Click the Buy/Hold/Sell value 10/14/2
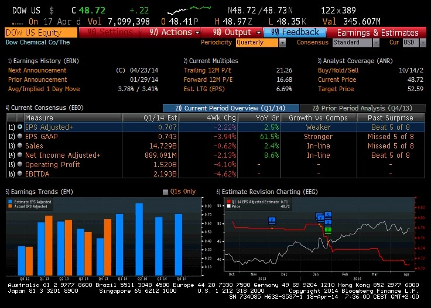 coord(411,70)
